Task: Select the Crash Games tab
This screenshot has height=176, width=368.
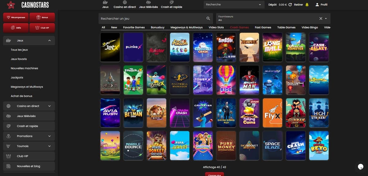Action: click(x=240, y=27)
